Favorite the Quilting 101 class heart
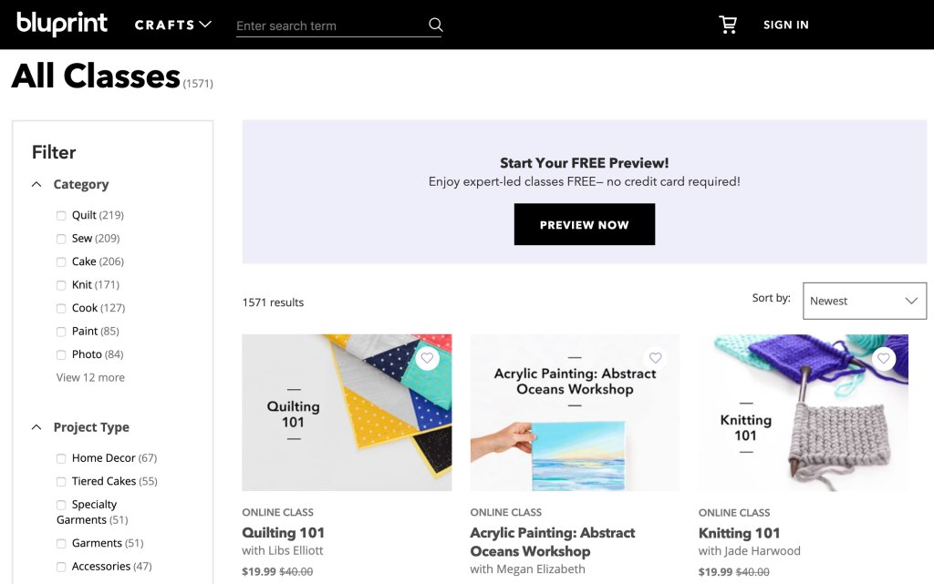The height and width of the screenshot is (584, 934). [427, 358]
